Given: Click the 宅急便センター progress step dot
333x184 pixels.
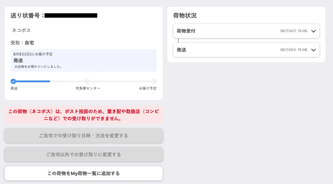Looking at the screenshot, I should click(87, 81).
